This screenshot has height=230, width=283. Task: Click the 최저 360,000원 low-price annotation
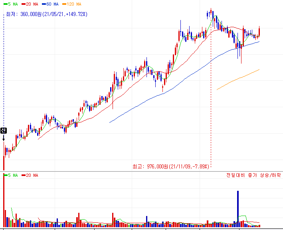point(47,14)
